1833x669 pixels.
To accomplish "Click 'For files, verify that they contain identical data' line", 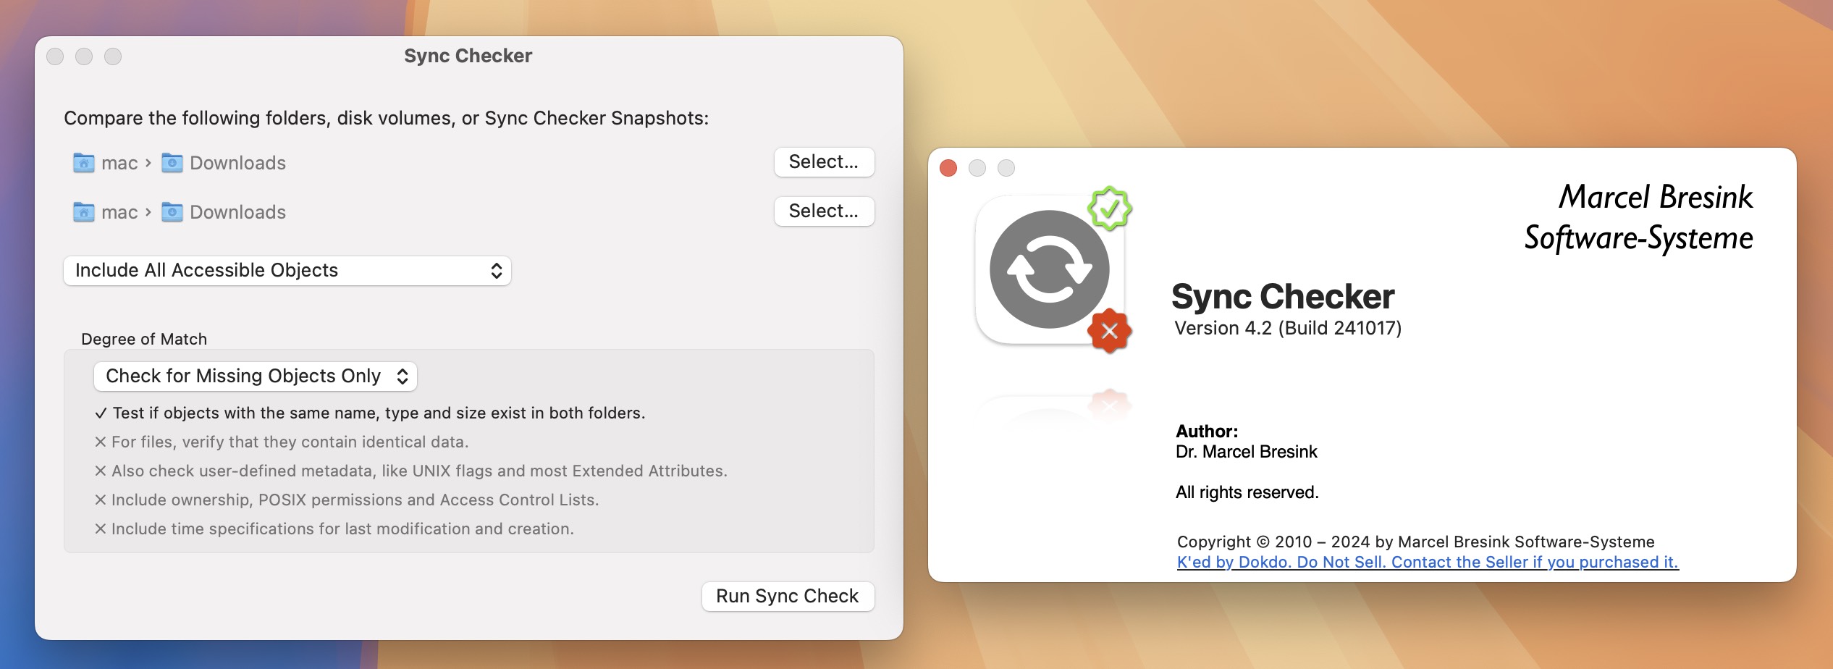I will point(282,442).
